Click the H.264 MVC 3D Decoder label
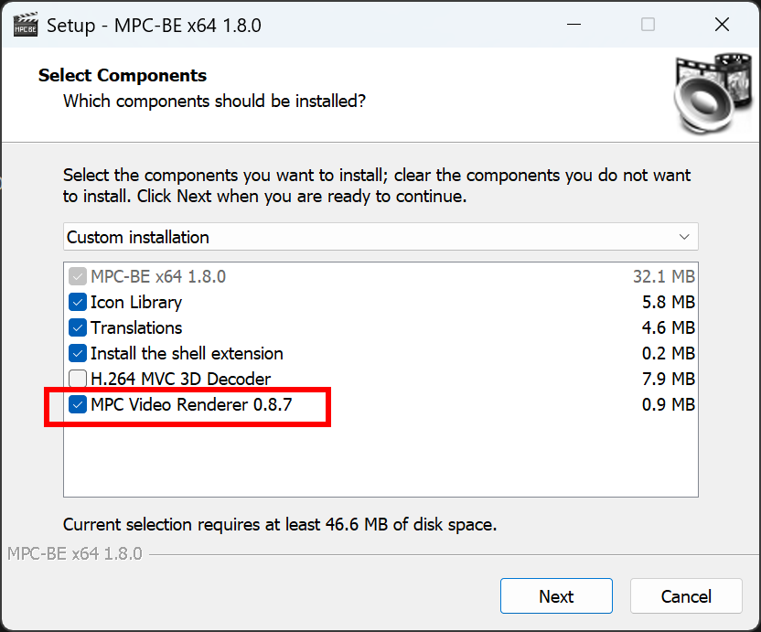761x632 pixels. coord(180,379)
